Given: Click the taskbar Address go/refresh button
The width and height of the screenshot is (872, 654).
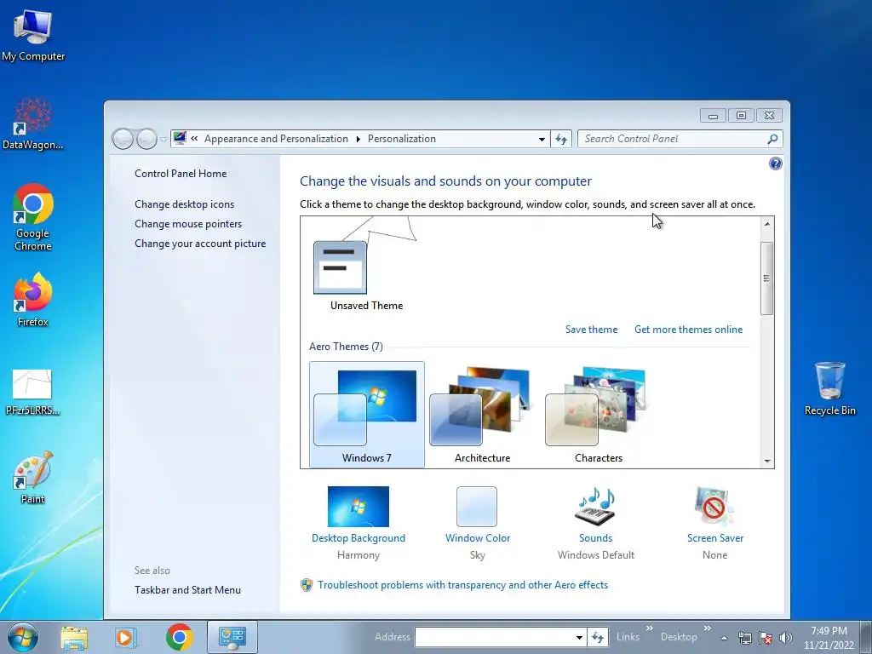Looking at the screenshot, I should (597, 637).
